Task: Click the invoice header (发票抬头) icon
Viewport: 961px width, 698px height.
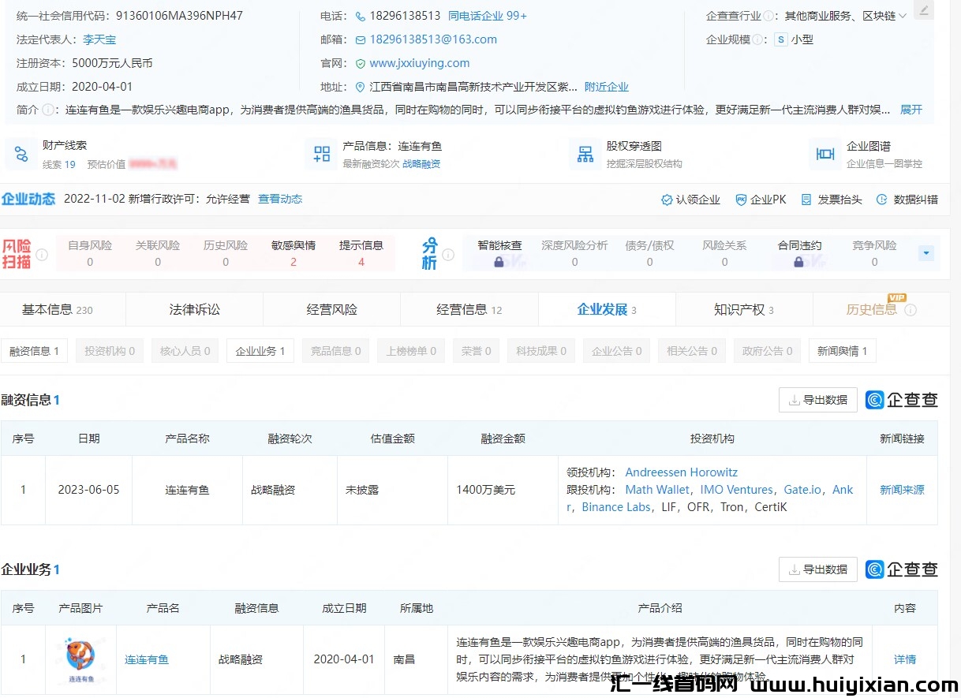Action: pyautogui.click(x=806, y=200)
